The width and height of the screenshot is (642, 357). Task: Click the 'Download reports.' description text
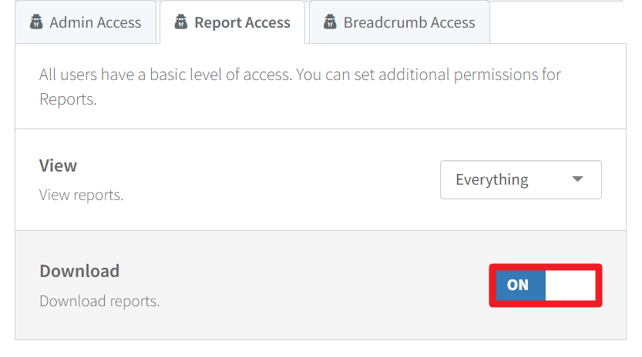99,301
